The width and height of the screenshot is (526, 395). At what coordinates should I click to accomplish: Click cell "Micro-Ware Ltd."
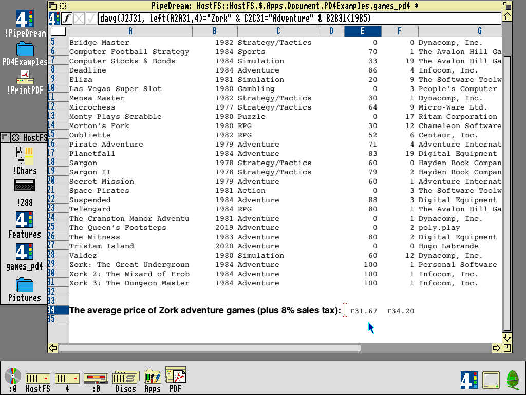click(x=453, y=107)
